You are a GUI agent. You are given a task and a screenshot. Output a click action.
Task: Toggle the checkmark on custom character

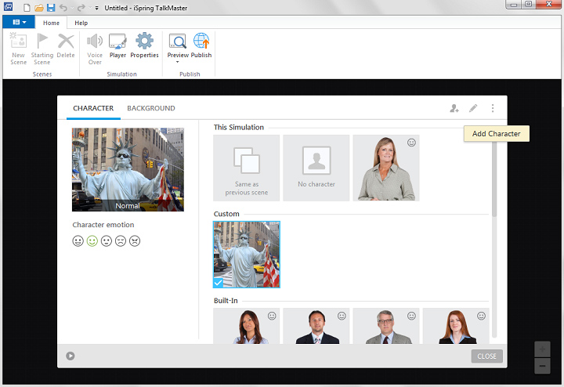coord(218,283)
